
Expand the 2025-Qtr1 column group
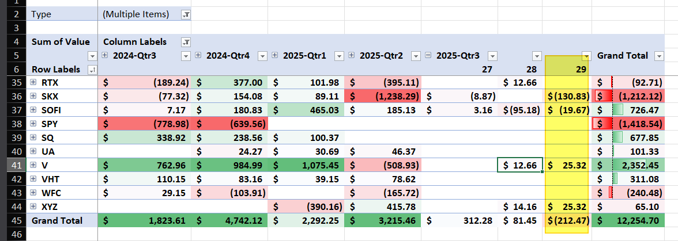pyautogui.click(x=275, y=55)
